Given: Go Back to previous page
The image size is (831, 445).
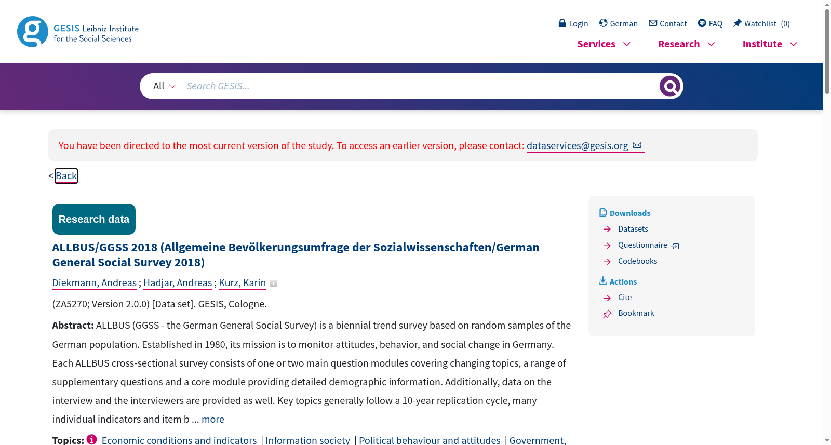Looking at the screenshot, I should [66, 176].
